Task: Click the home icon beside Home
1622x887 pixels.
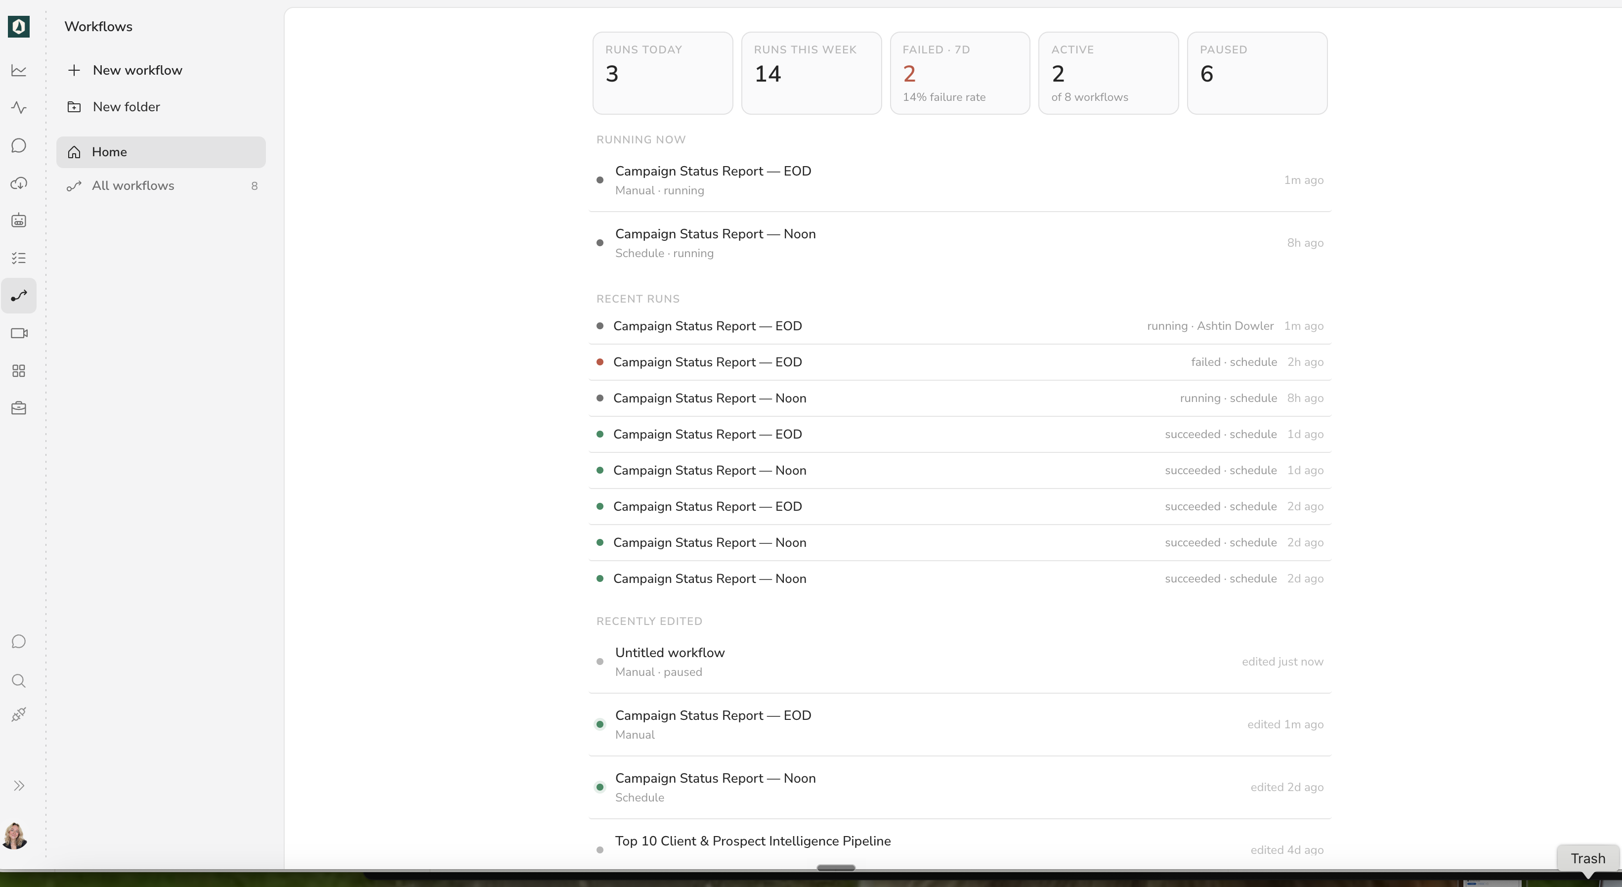Action: [74, 152]
